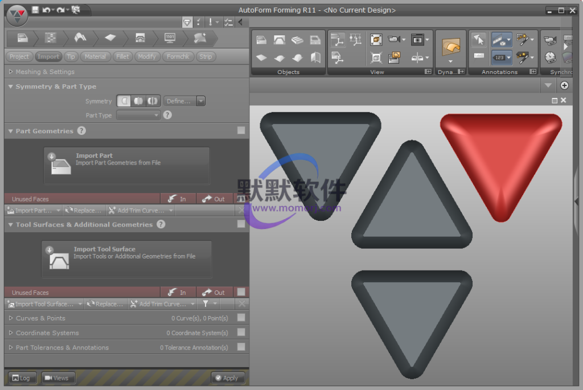Switch to the Material tab
The height and width of the screenshot is (390, 583).
point(95,56)
